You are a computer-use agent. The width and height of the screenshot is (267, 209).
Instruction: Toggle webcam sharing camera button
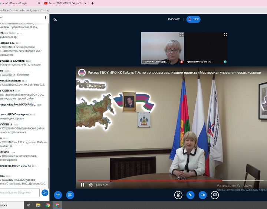(202, 194)
